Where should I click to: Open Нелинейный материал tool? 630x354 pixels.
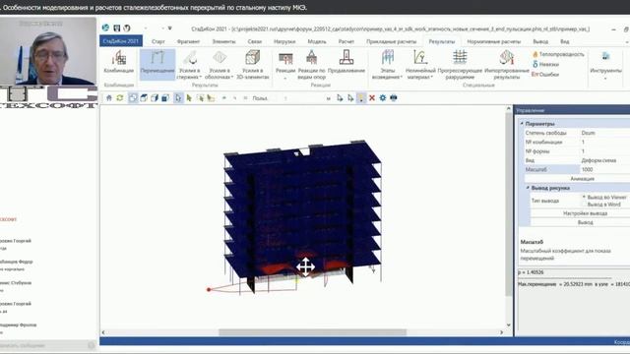420,65
